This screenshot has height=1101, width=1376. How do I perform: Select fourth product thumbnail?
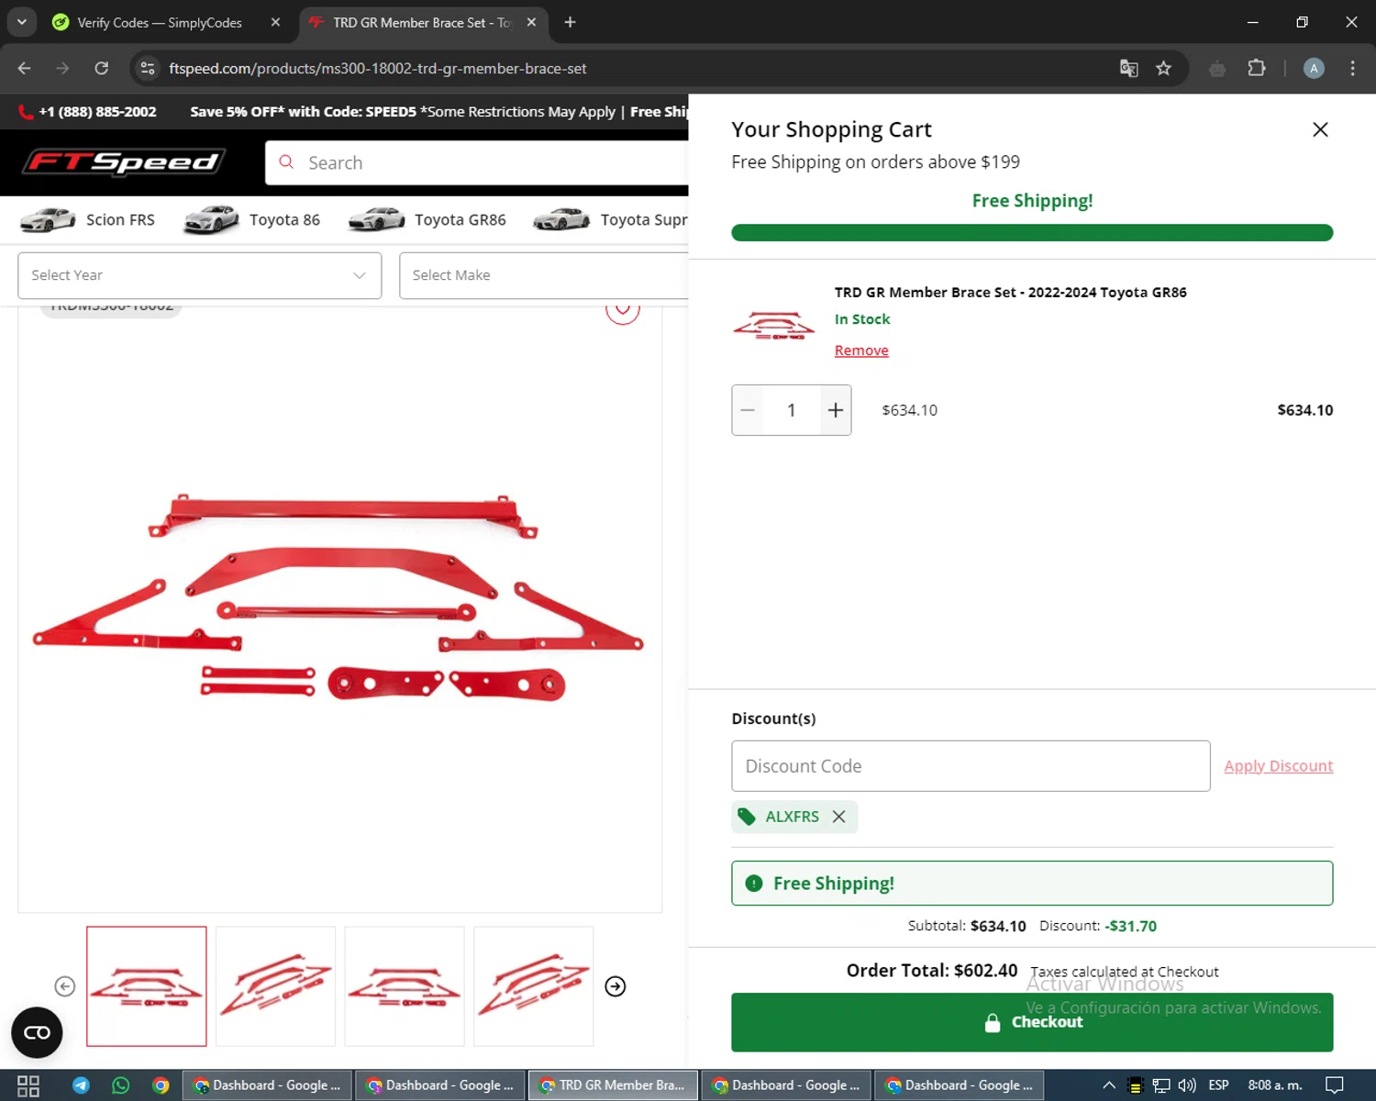533,986
